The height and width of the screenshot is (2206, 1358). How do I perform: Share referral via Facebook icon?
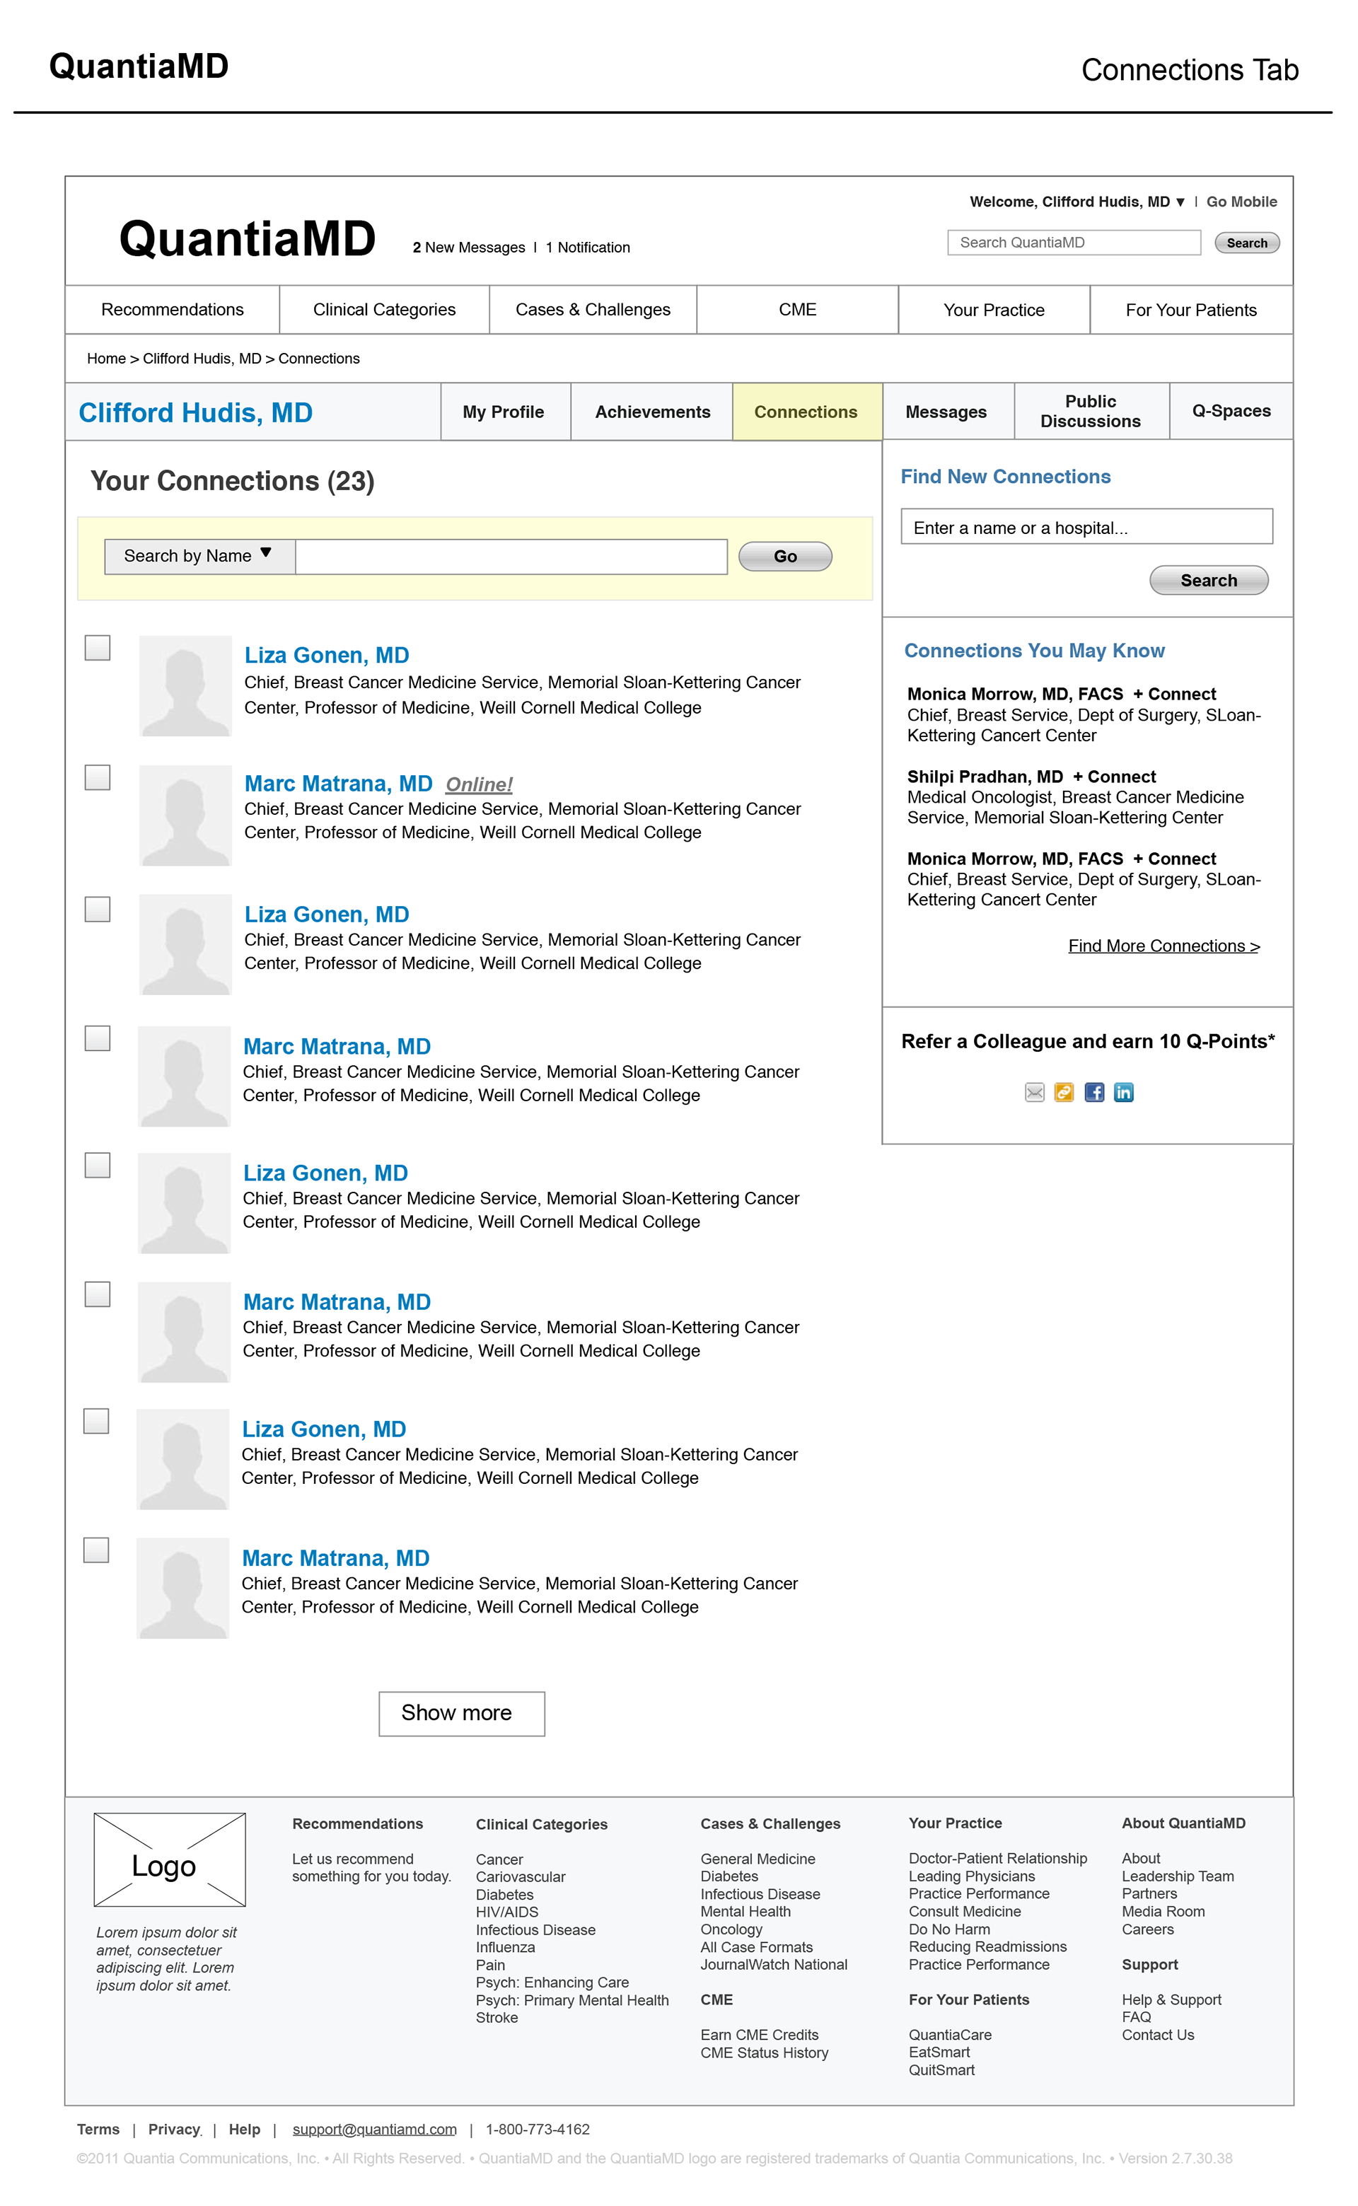1094,1092
